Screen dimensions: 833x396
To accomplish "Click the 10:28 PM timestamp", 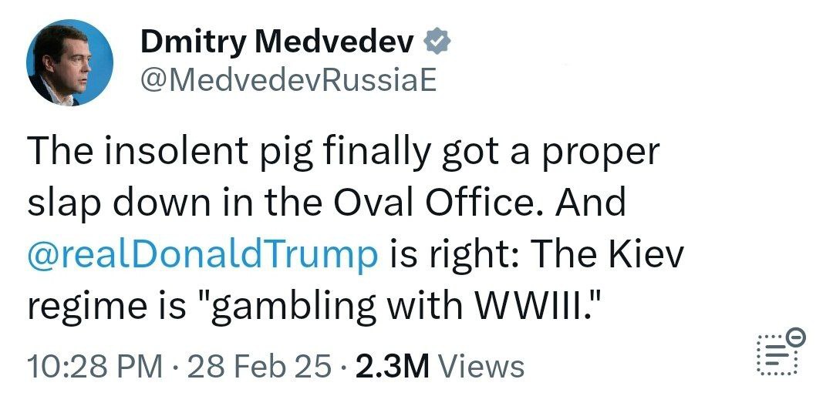I will (94, 367).
